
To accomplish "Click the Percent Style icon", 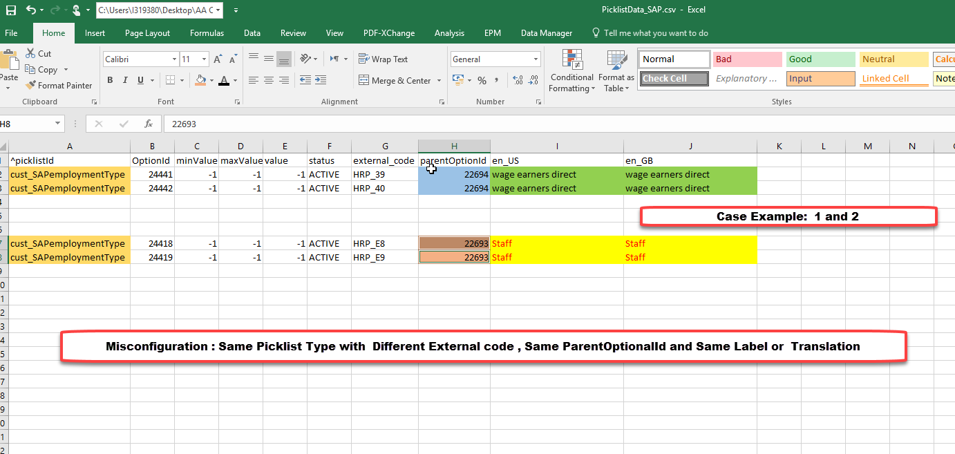I will tap(482, 80).
